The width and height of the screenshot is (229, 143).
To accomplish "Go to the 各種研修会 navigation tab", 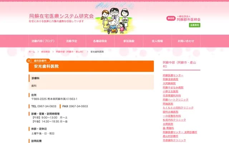I will [x=100, y=41].
